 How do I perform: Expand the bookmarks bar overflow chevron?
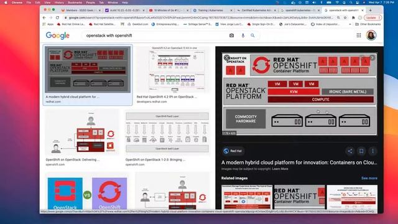pos(350,24)
